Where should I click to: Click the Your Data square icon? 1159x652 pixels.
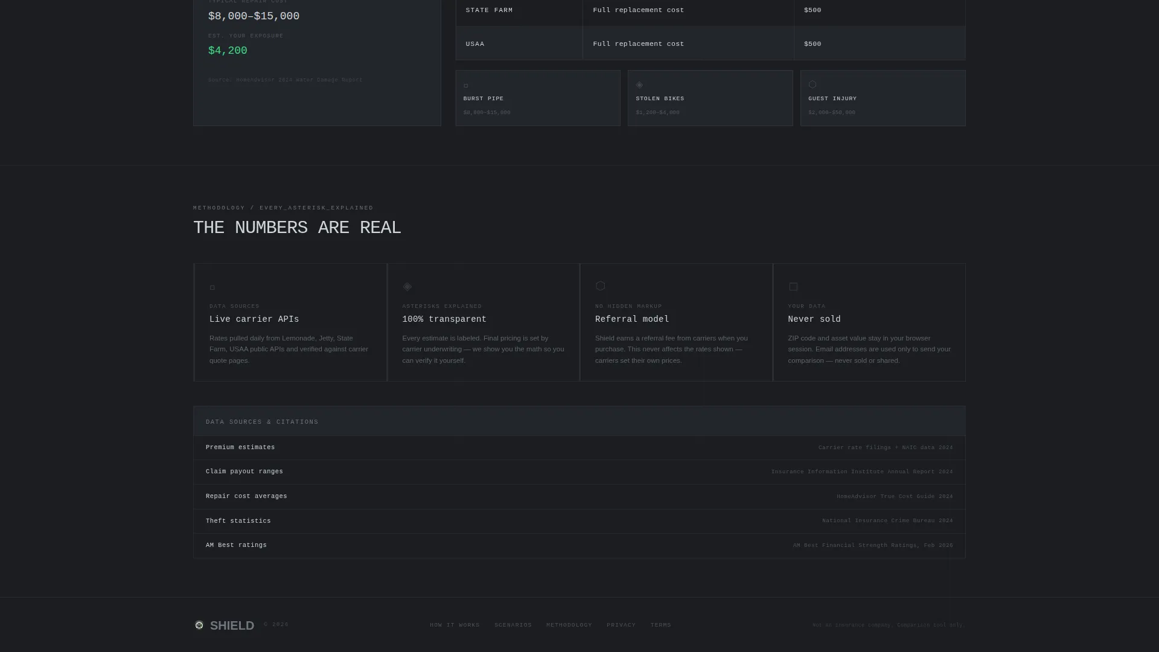click(793, 287)
